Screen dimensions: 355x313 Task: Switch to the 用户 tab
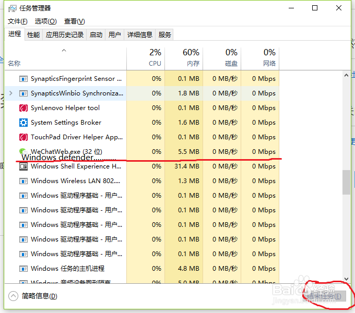tap(114, 35)
